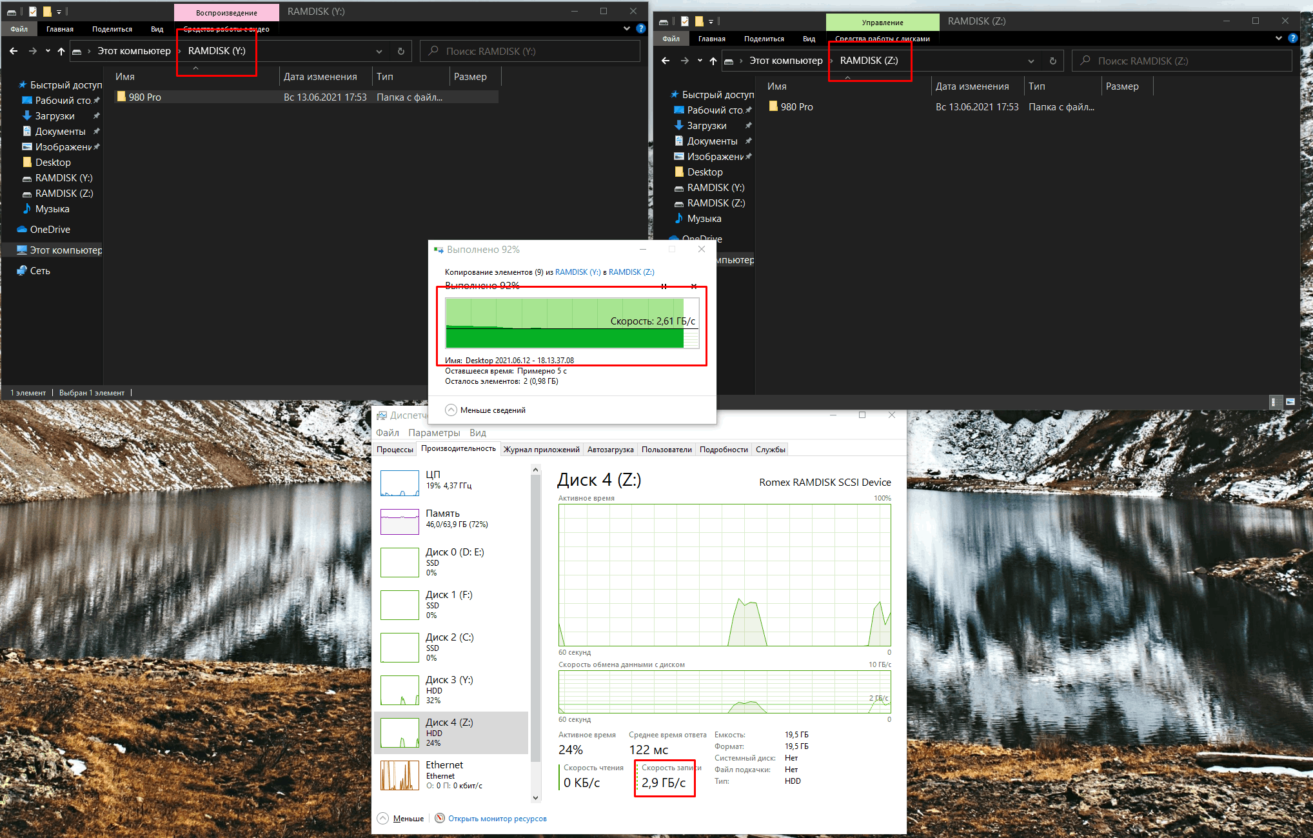Click search box in RAMDISK (Y:) window
1313x838 pixels.
point(530,51)
